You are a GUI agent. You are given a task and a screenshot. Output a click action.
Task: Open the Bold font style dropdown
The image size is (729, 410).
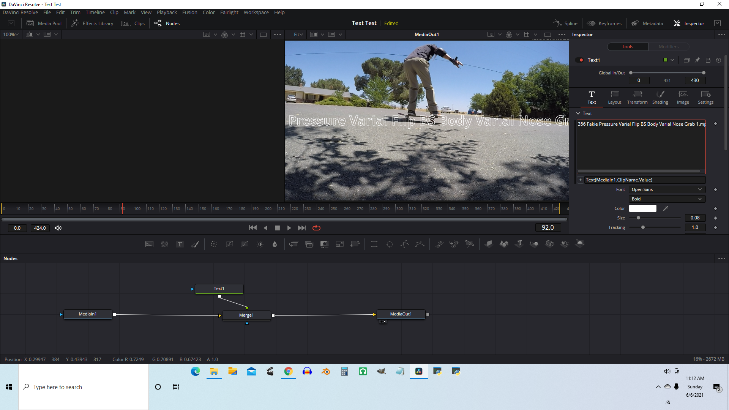[667, 199]
